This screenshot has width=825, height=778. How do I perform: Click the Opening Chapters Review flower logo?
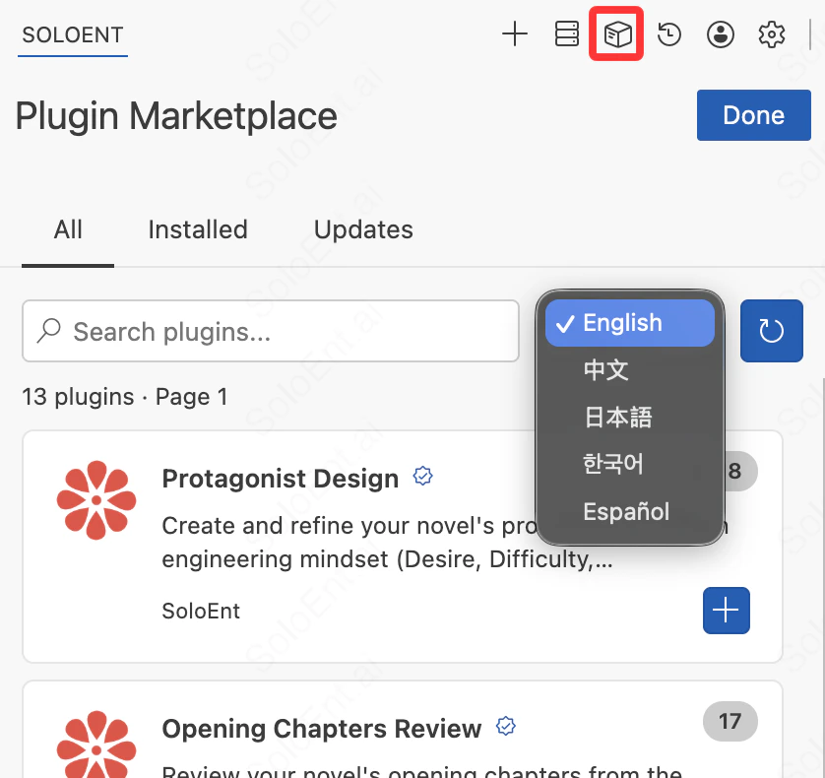(x=96, y=745)
